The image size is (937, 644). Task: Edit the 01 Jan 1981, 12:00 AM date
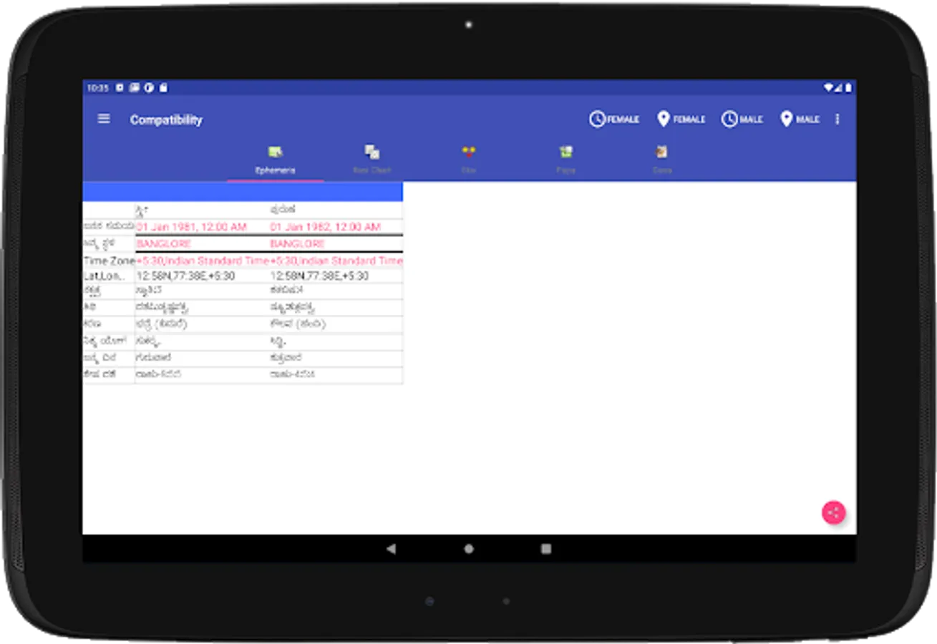pos(192,227)
